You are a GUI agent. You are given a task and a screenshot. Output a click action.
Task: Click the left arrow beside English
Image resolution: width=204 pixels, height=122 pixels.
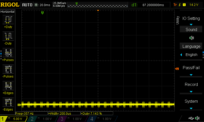click(x=181, y=55)
